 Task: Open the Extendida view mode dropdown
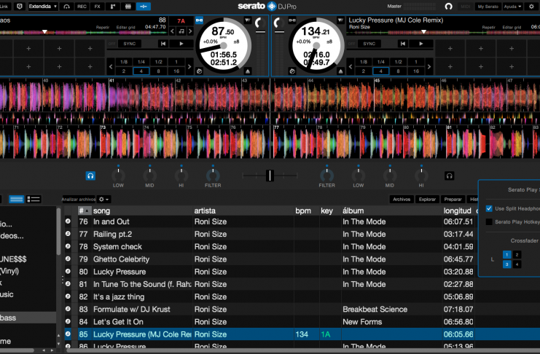[x=43, y=6]
